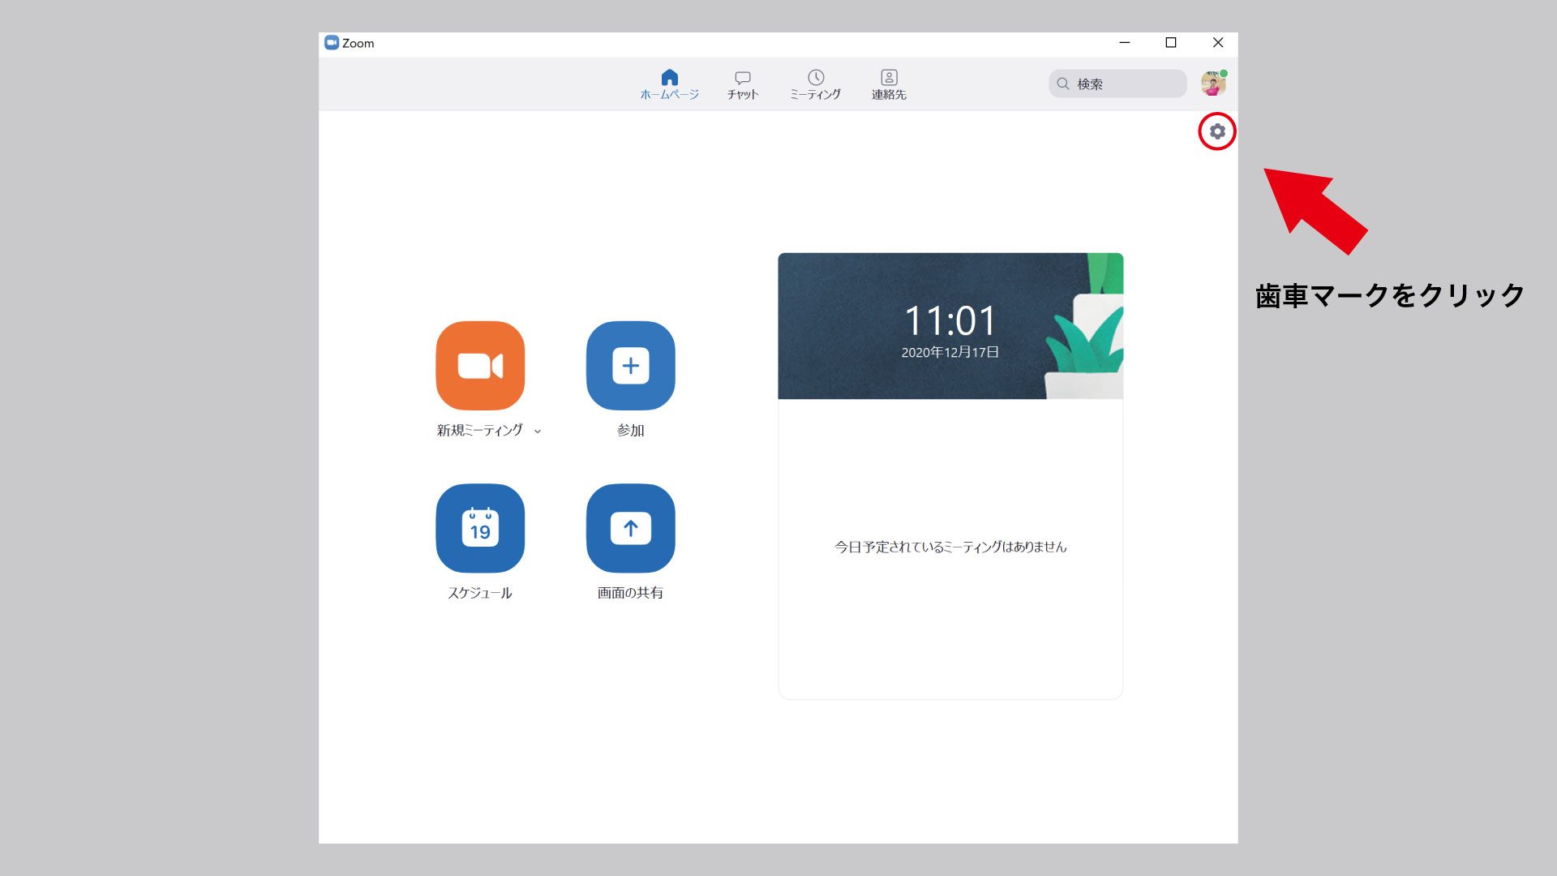Click the 画面の共有 label

click(630, 593)
